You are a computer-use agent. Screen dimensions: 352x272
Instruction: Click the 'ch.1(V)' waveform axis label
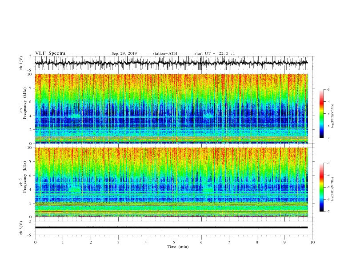(21, 63)
